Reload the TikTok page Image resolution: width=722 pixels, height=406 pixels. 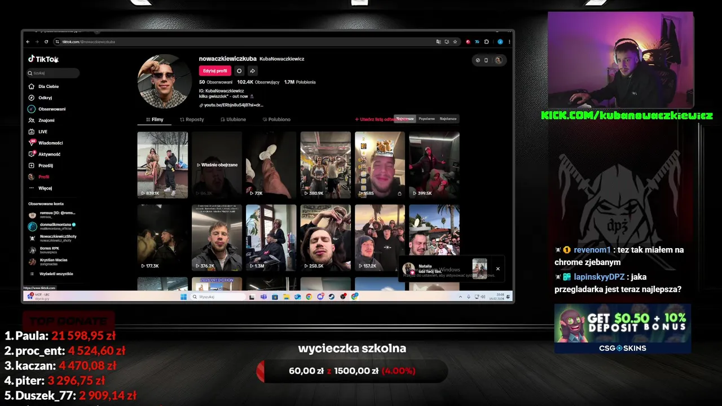[46, 42]
